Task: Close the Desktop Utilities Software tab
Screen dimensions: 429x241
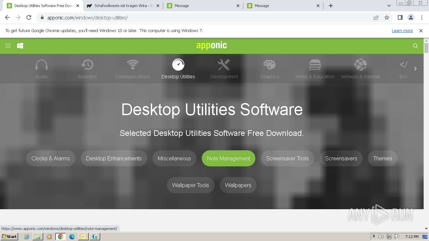Action: point(78,6)
